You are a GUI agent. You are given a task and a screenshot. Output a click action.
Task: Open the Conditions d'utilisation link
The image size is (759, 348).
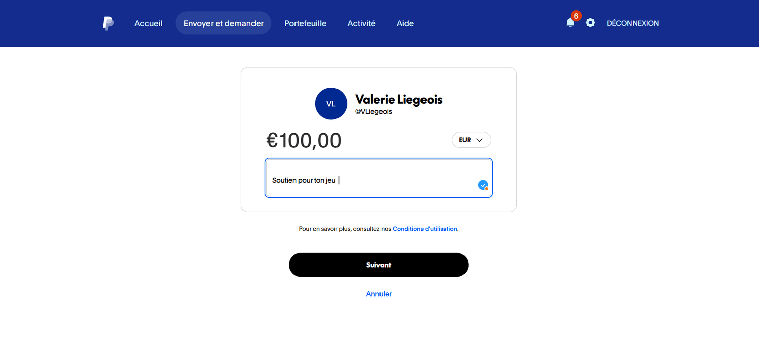[425, 229]
